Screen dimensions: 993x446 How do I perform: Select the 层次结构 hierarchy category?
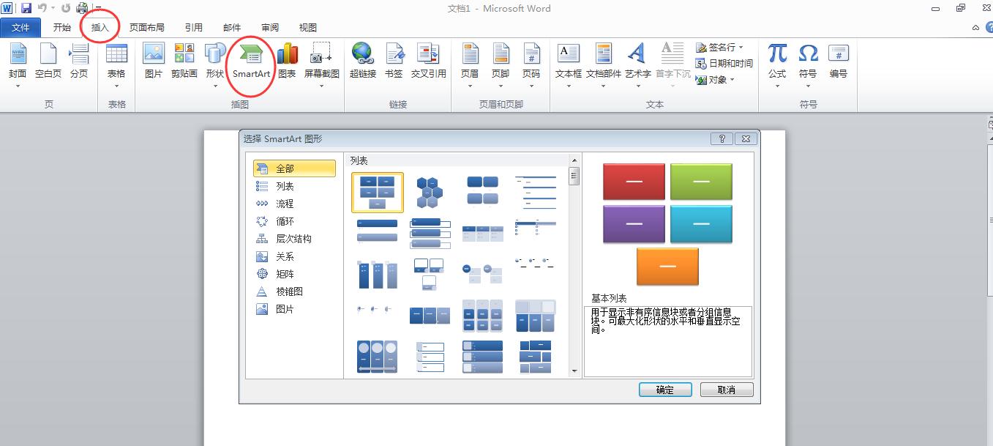pyautogui.click(x=294, y=239)
